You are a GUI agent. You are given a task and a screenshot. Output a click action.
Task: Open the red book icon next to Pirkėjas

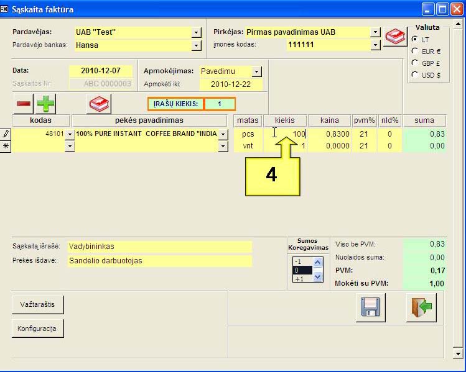(x=395, y=37)
